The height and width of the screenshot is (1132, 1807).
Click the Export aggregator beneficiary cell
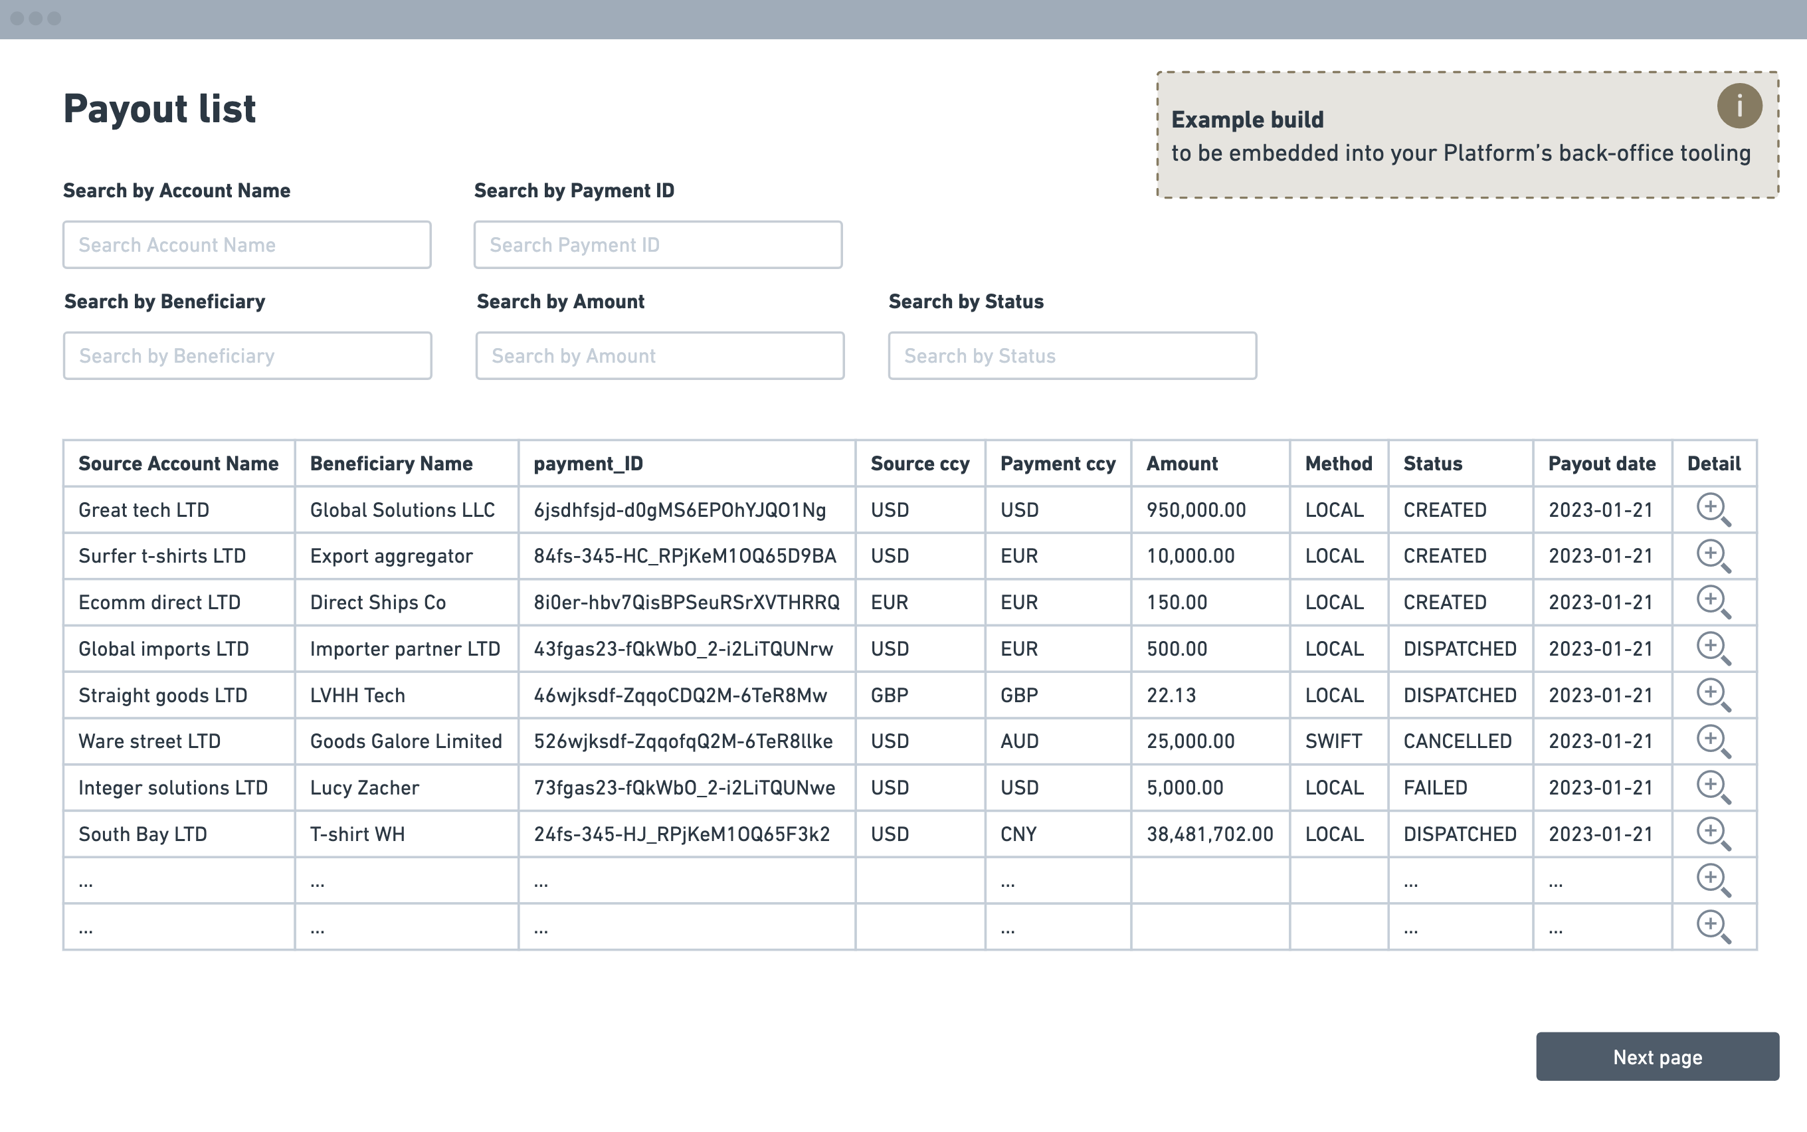coord(391,555)
